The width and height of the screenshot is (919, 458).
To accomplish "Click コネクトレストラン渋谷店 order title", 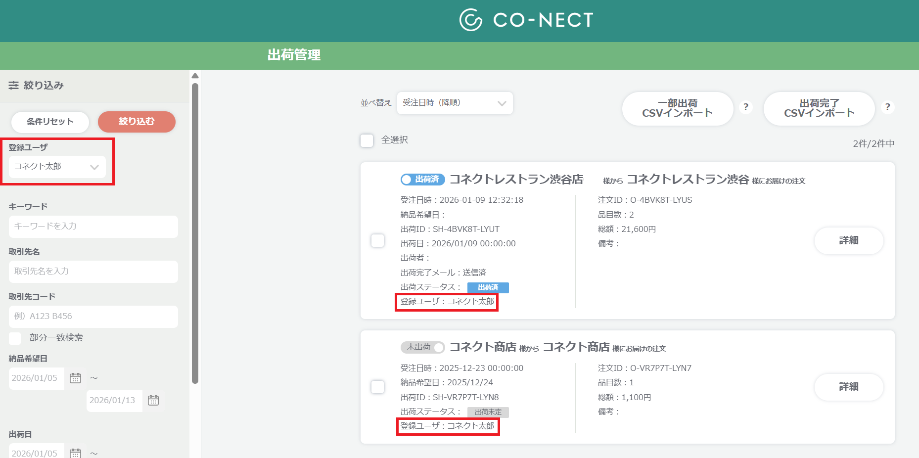I will pos(516,179).
